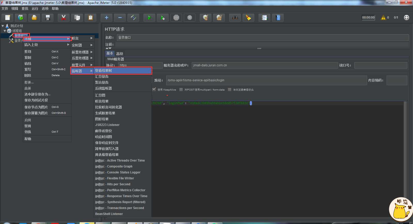Click the New test plan toolbar icon
Viewport: 413px width, 224px height.
7,18
